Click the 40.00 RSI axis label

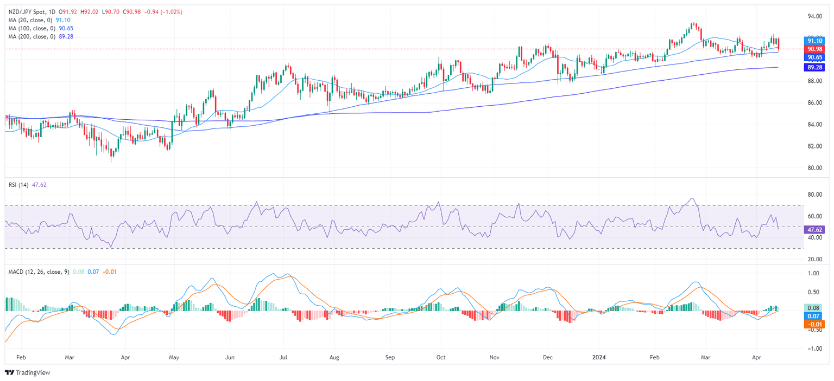814,238
